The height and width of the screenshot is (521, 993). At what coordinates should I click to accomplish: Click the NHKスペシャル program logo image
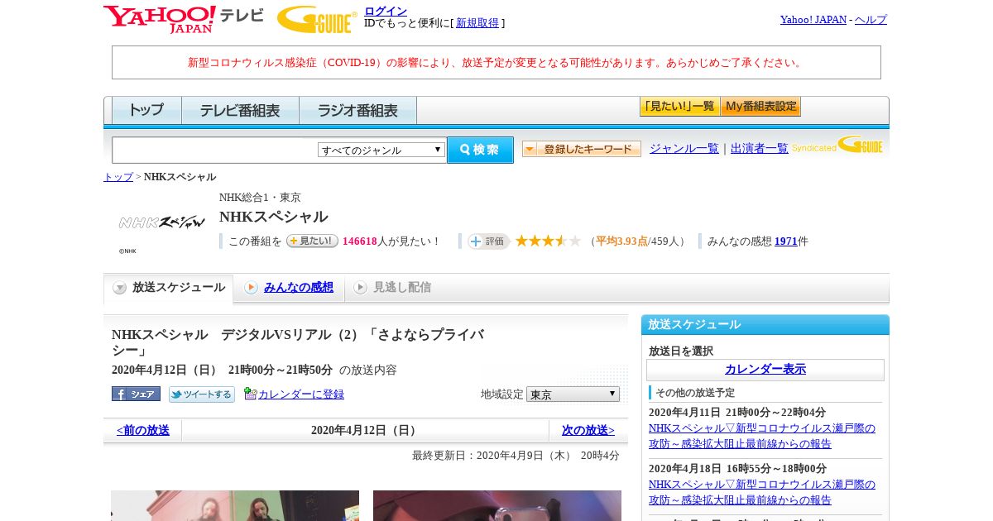(161, 222)
